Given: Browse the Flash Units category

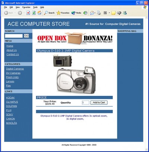Looking at the screenshot, I should 12,77.
